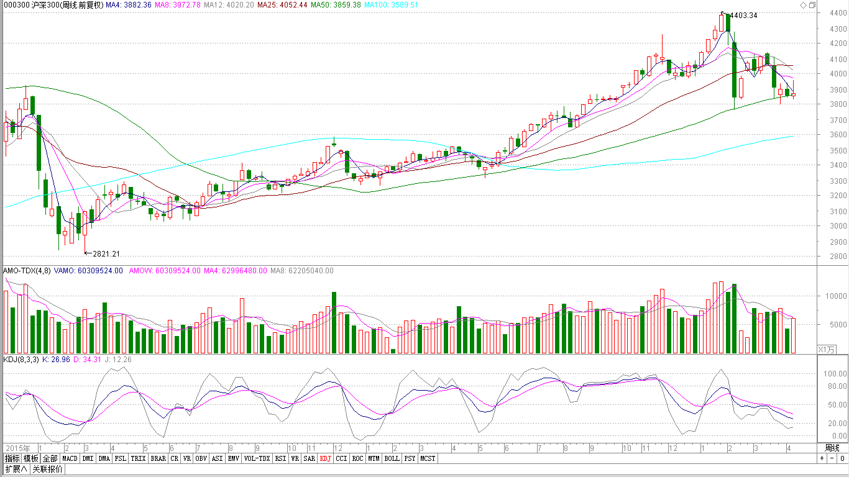Image resolution: width=849 pixels, height=477 pixels.
Task: Click the D: 34.31 value
Action: click(x=87, y=360)
